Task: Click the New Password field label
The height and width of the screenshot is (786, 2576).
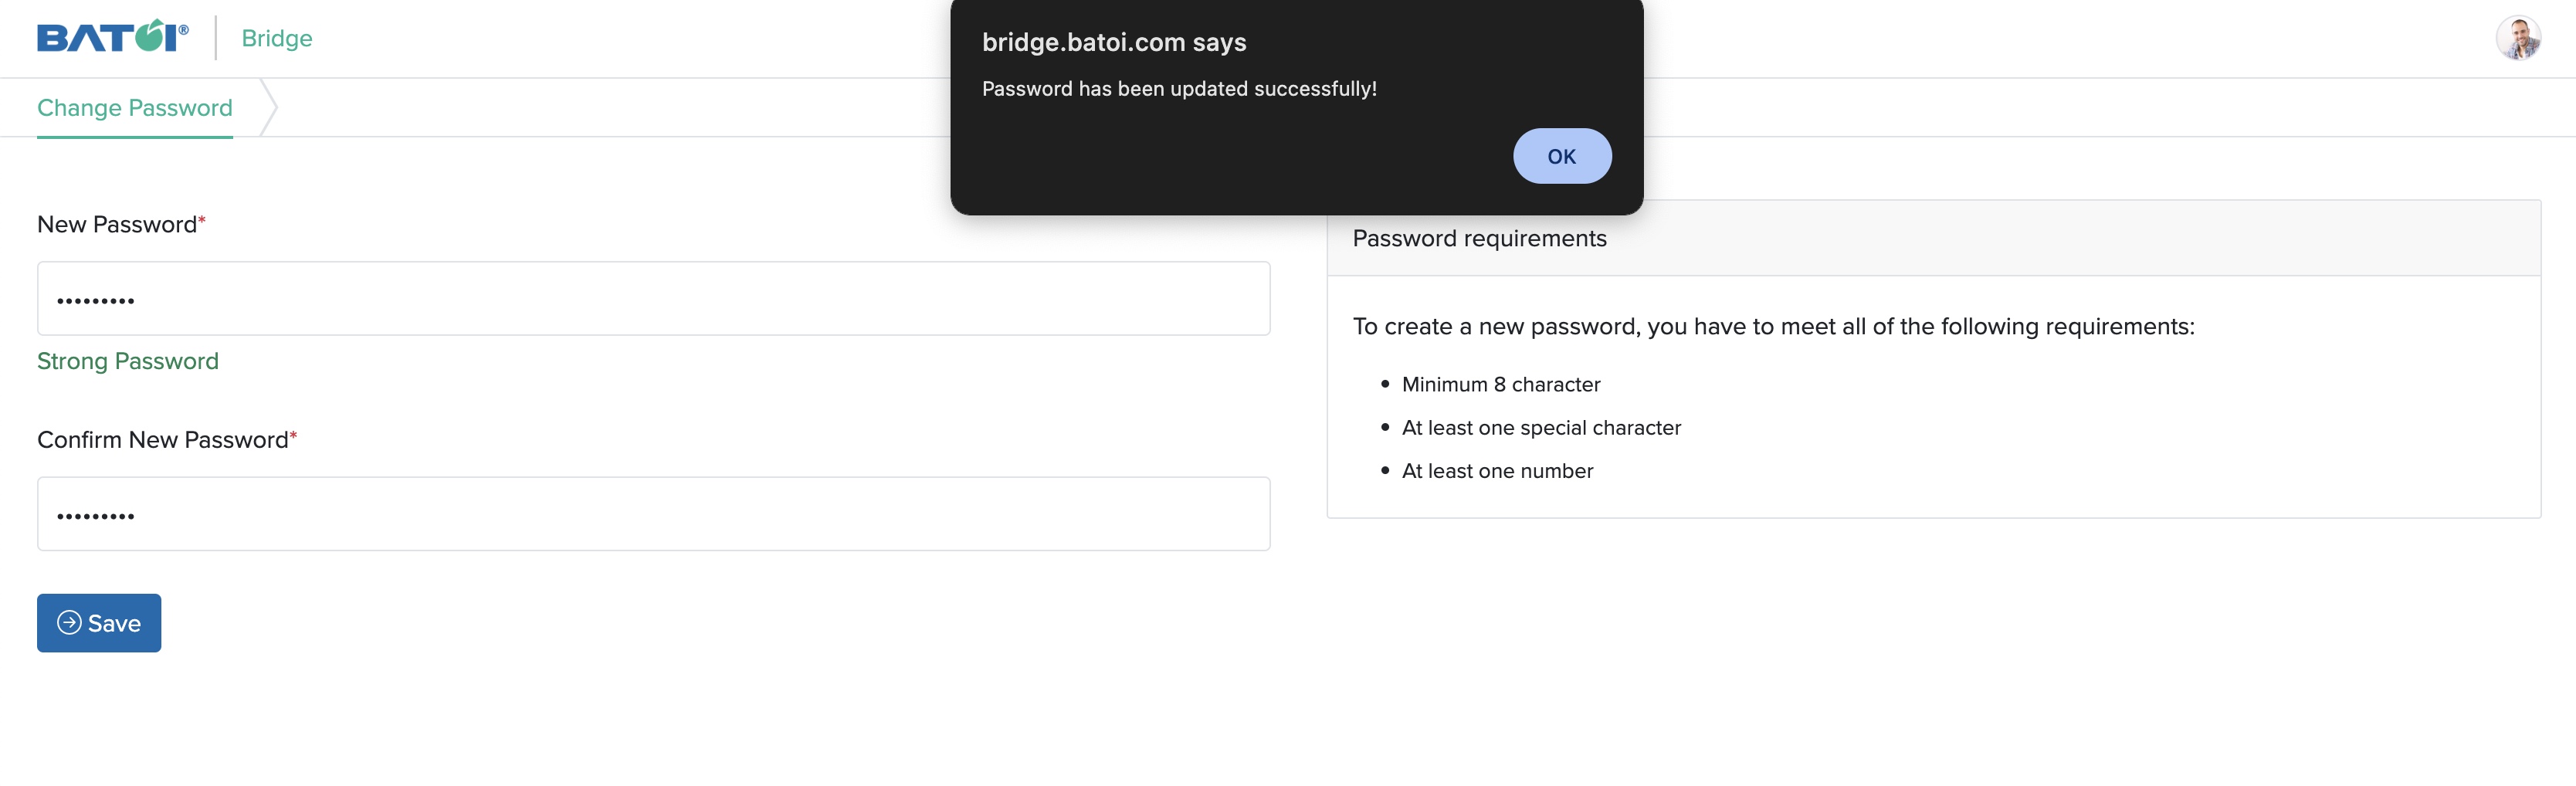Action: coord(117,225)
